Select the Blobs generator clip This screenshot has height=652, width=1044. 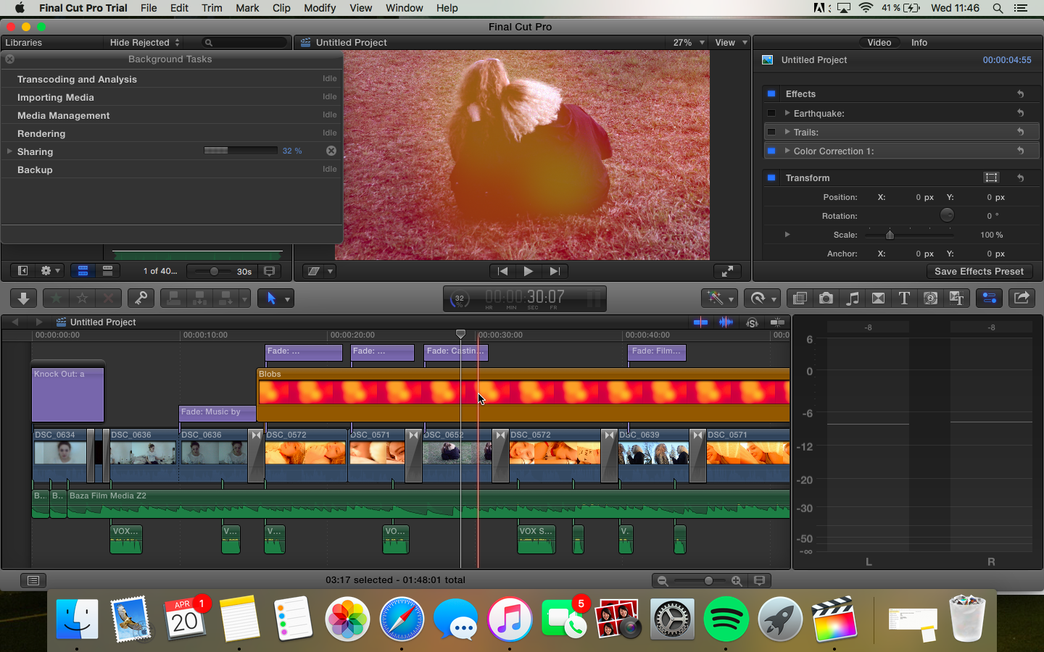[523, 395]
